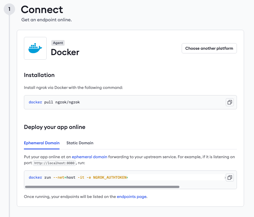Click the Deploy your app online heading
This screenshot has height=217, width=254.
pos(55,127)
